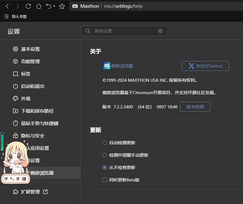Clear the settings search with the X icon

pos(160,31)
